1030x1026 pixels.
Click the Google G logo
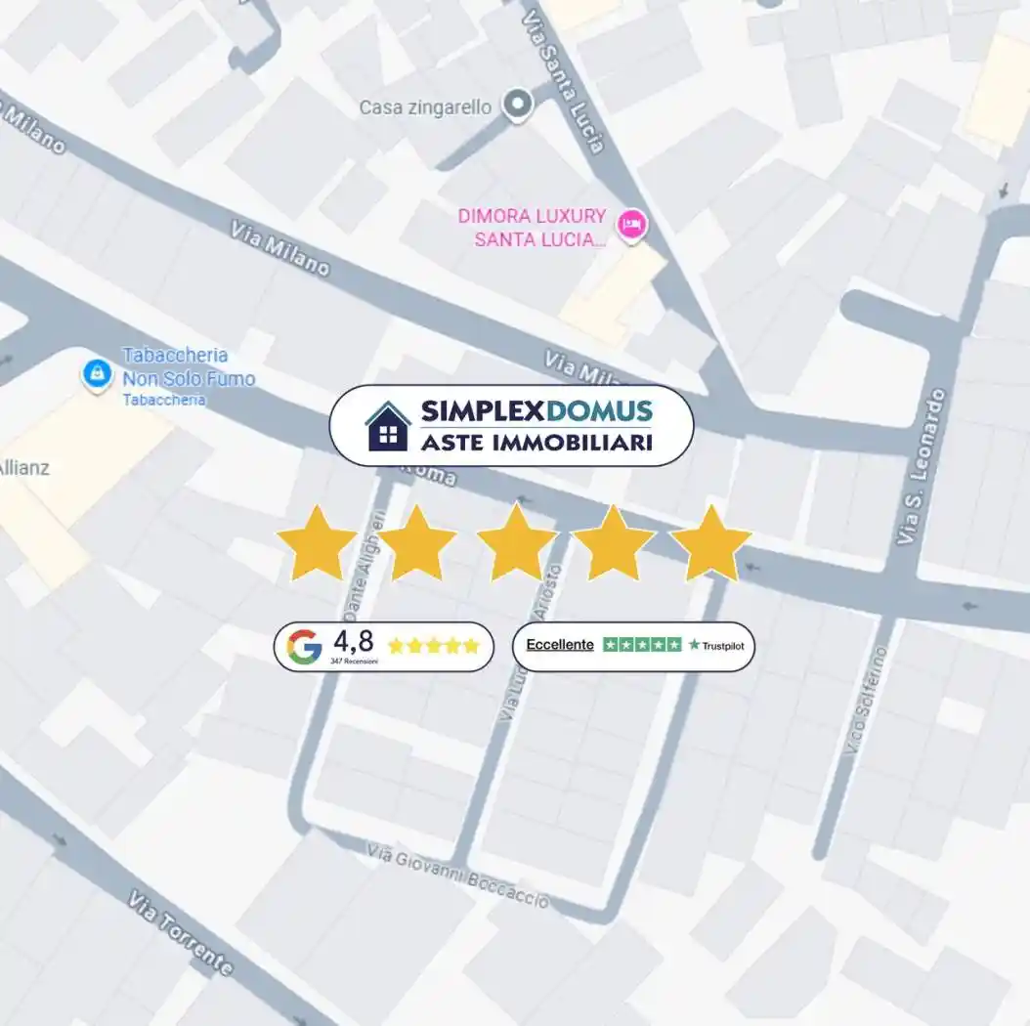(x=304, y=647)
